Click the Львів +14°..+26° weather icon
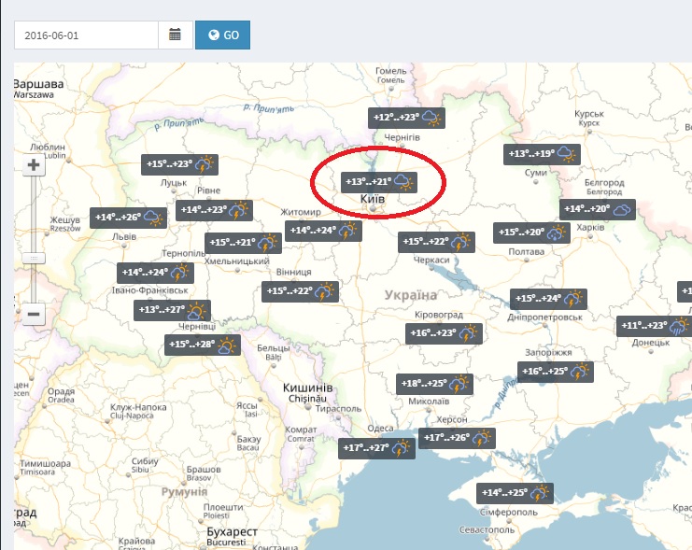Image resolution: width=692 pixels, height=550 pixels. [x=153, y=218]
